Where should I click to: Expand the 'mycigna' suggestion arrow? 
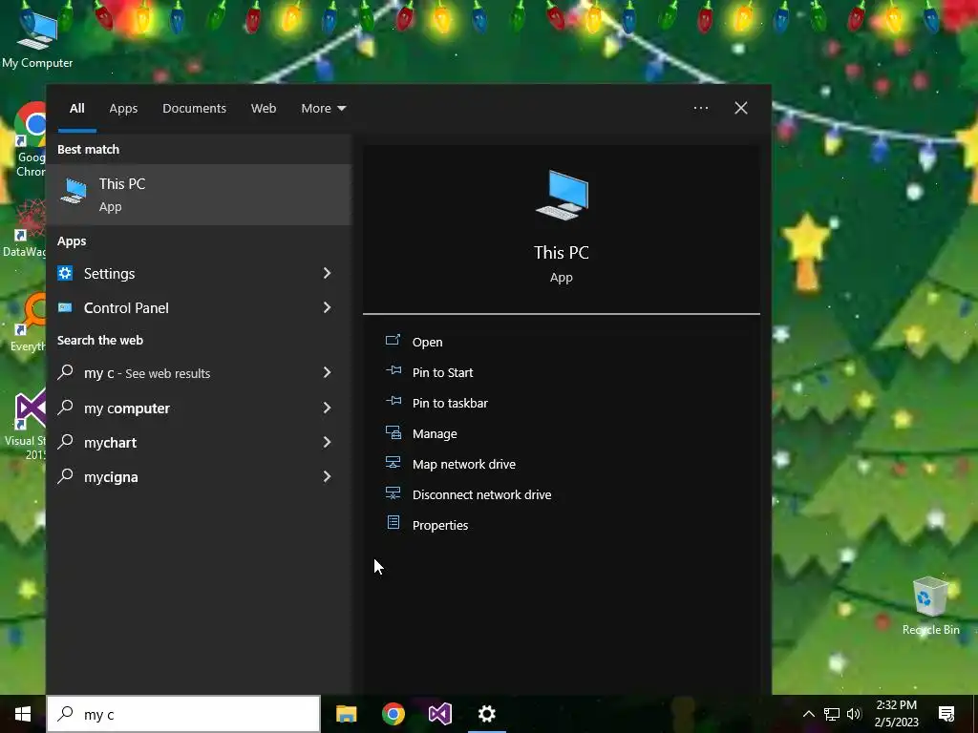[x=327, y=476]
